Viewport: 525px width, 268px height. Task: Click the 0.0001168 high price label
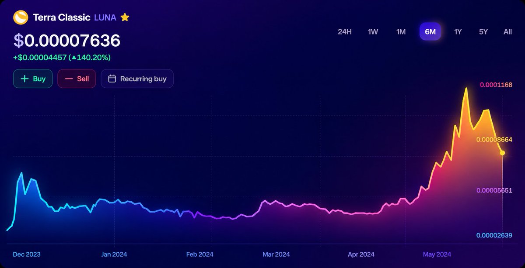click(496, 85)
